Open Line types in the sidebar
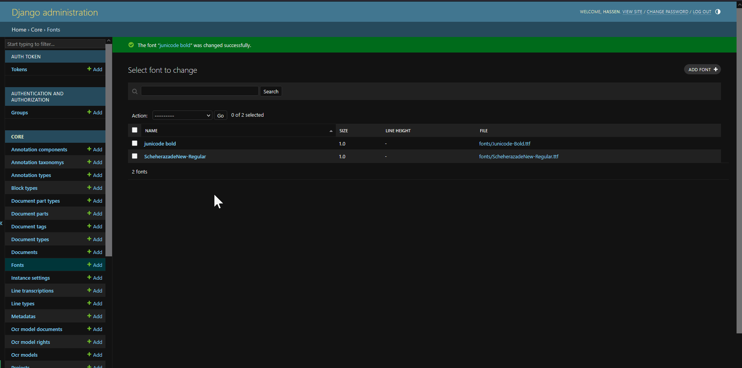The width and height of the screenshot is (742, 368). coord(23,303)
